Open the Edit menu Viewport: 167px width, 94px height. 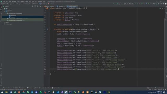click(7, 1)
